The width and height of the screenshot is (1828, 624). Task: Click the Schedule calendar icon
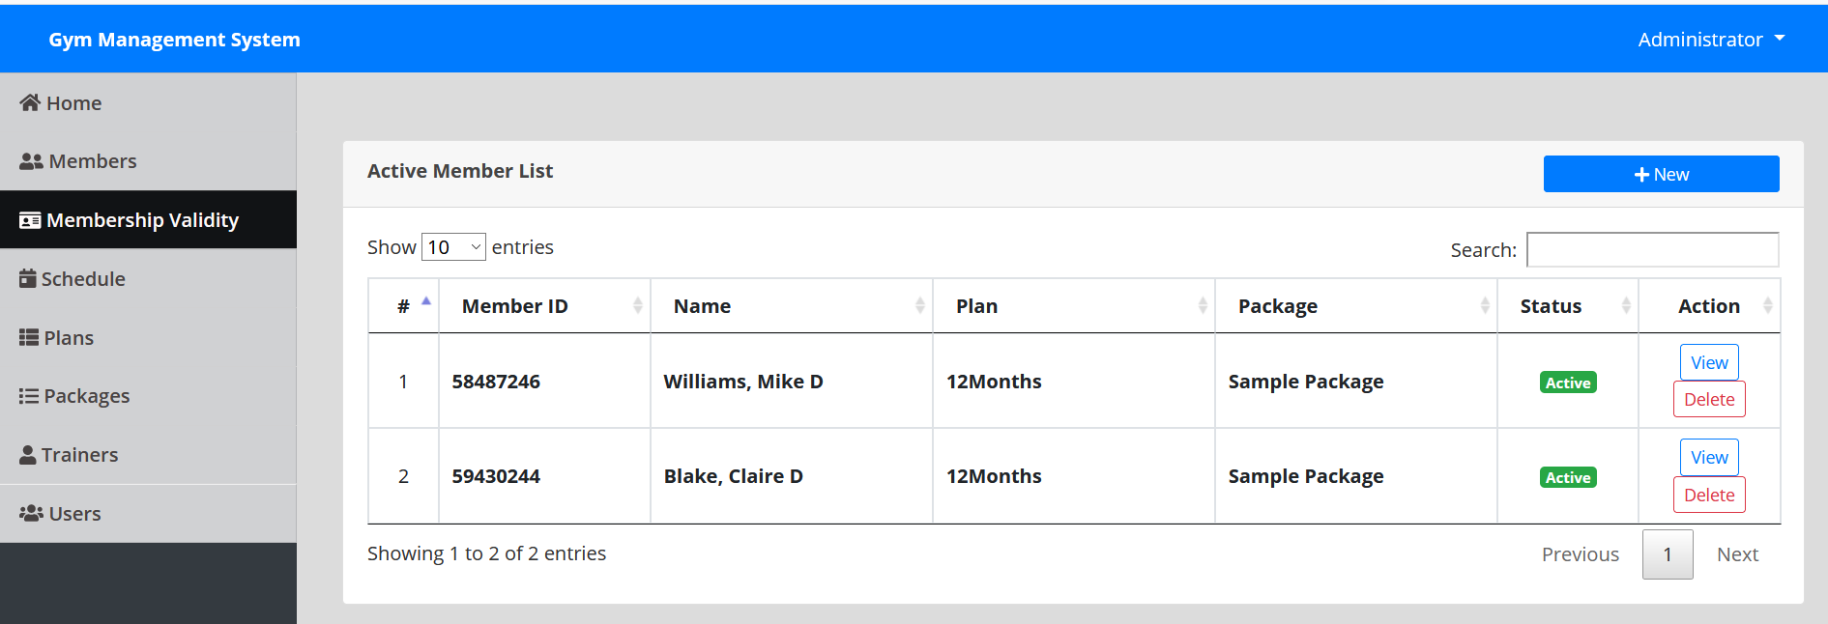point(27,278)
